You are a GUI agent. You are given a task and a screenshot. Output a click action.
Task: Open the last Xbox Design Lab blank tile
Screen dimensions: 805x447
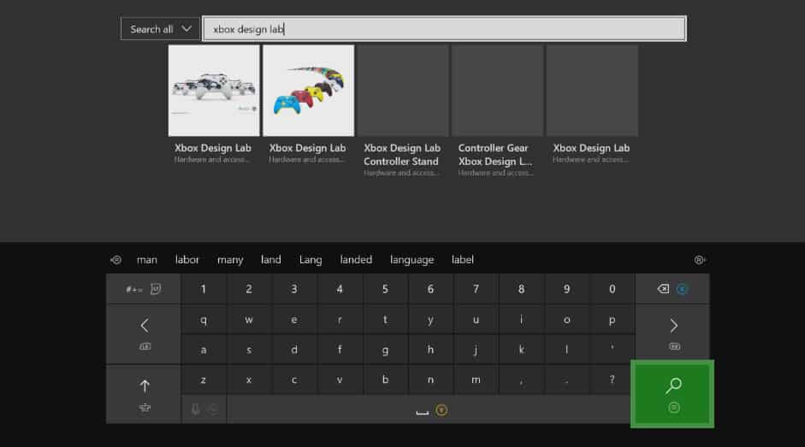point(592,91)
